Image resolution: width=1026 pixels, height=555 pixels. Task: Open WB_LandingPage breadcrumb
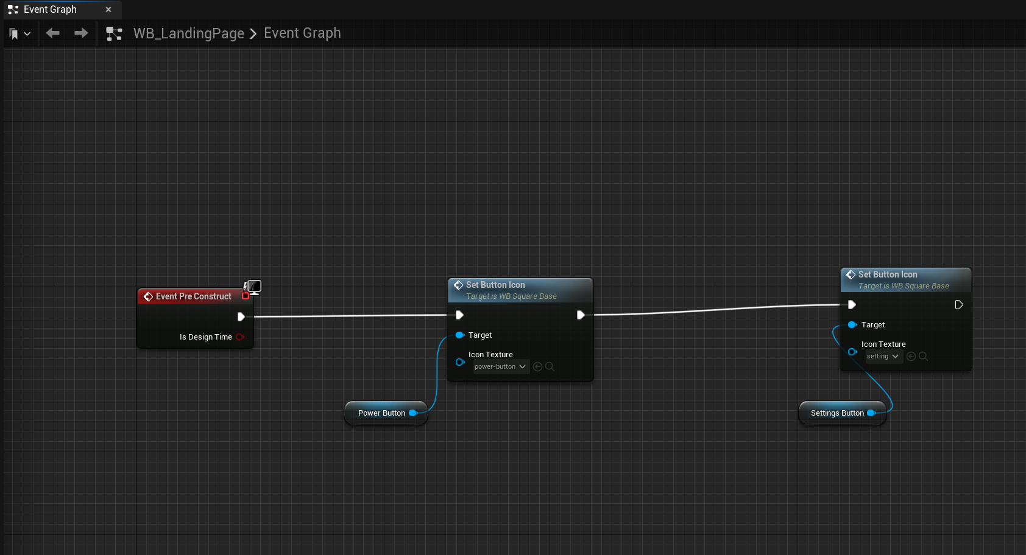189,33
